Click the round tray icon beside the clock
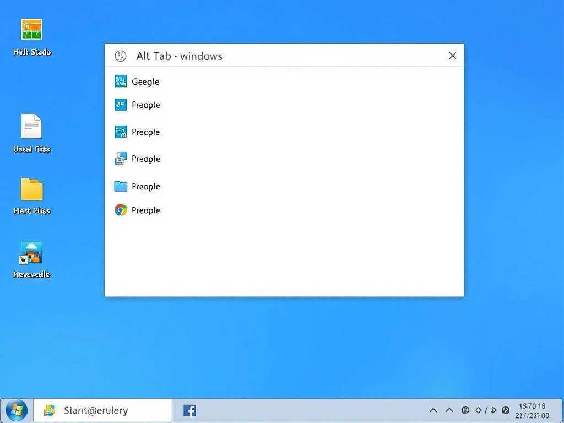The height and width of the screenshot is (423, 564). (x=506, y=410)
